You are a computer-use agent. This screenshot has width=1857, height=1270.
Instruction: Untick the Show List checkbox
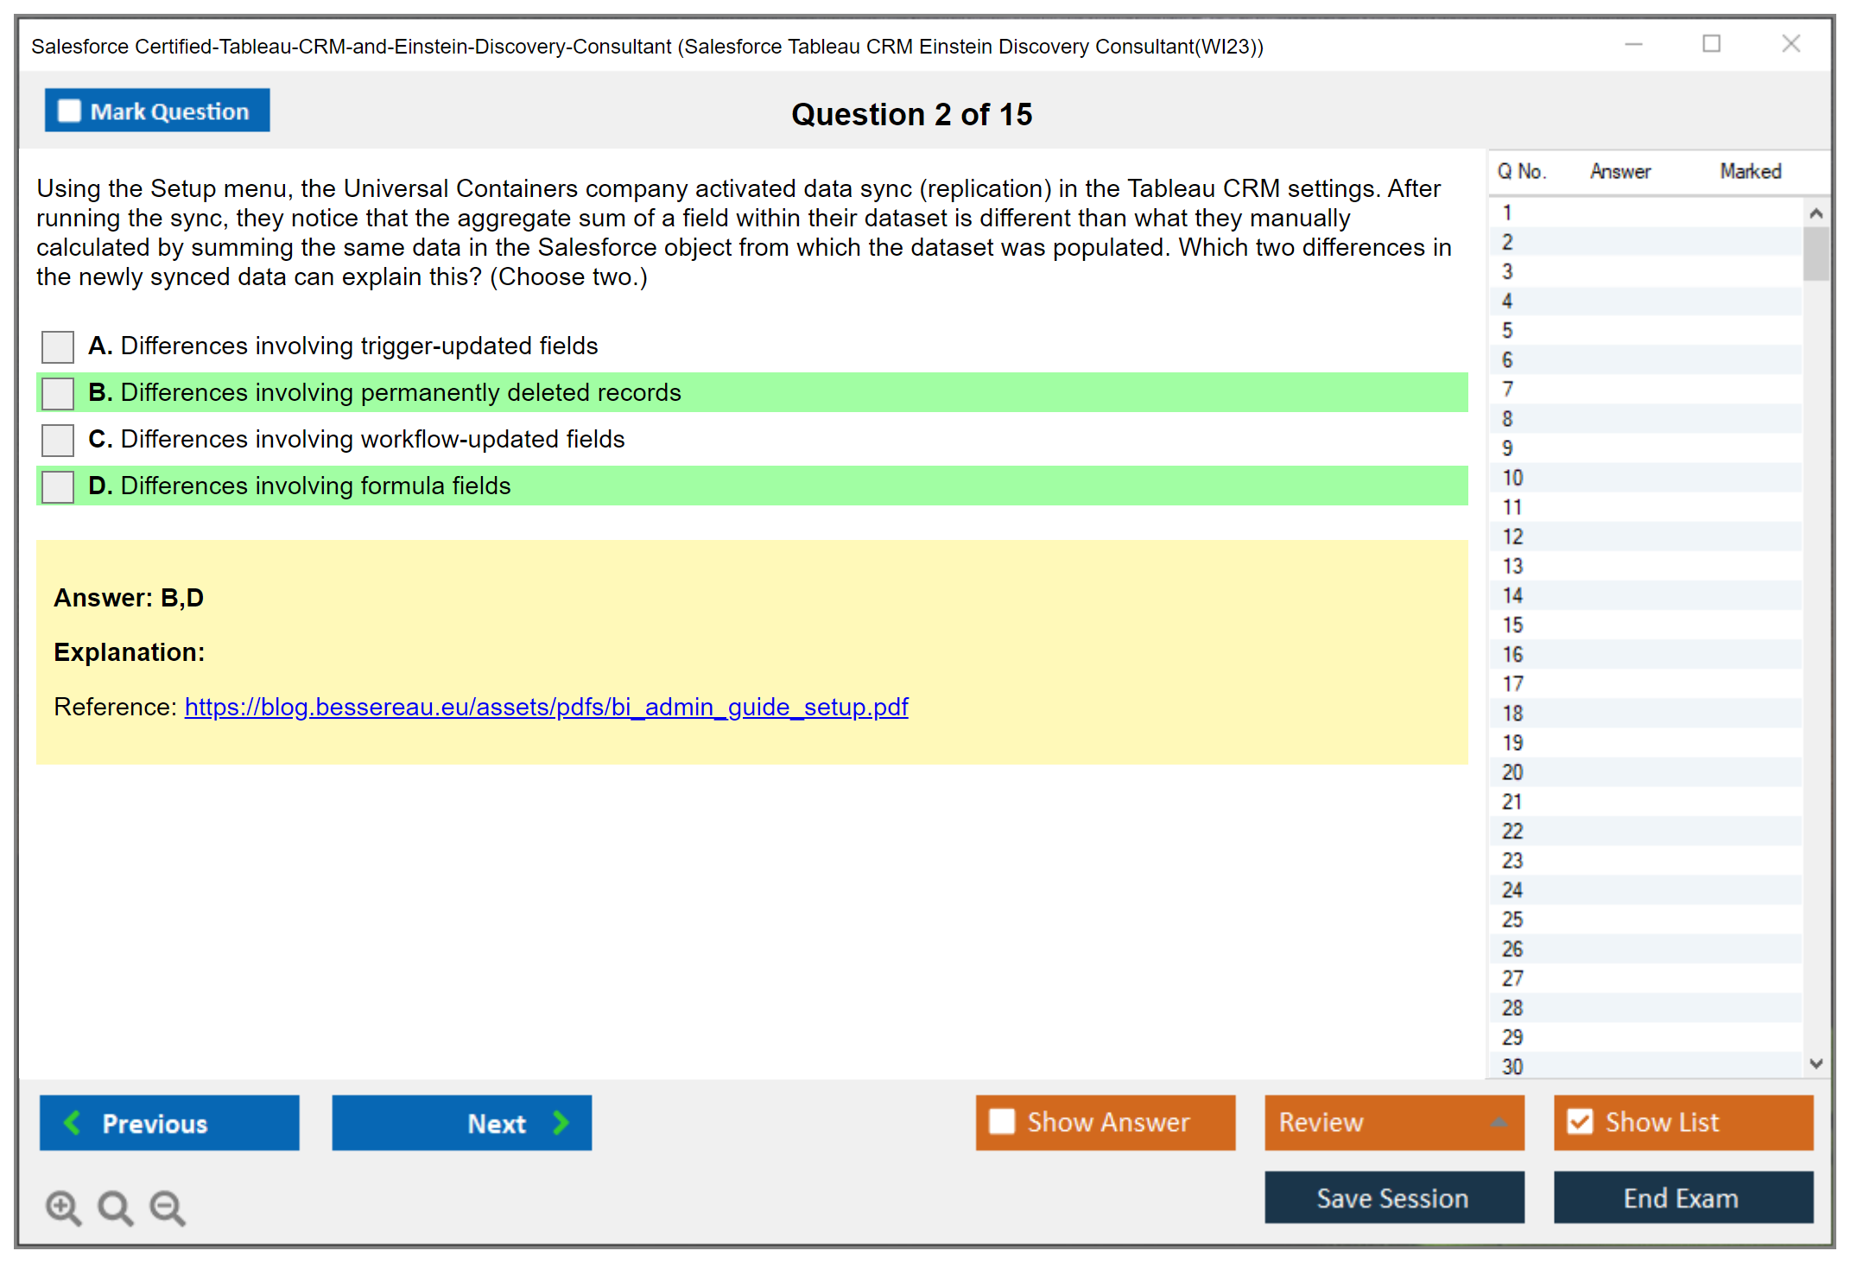(x=1580, y=1122)
